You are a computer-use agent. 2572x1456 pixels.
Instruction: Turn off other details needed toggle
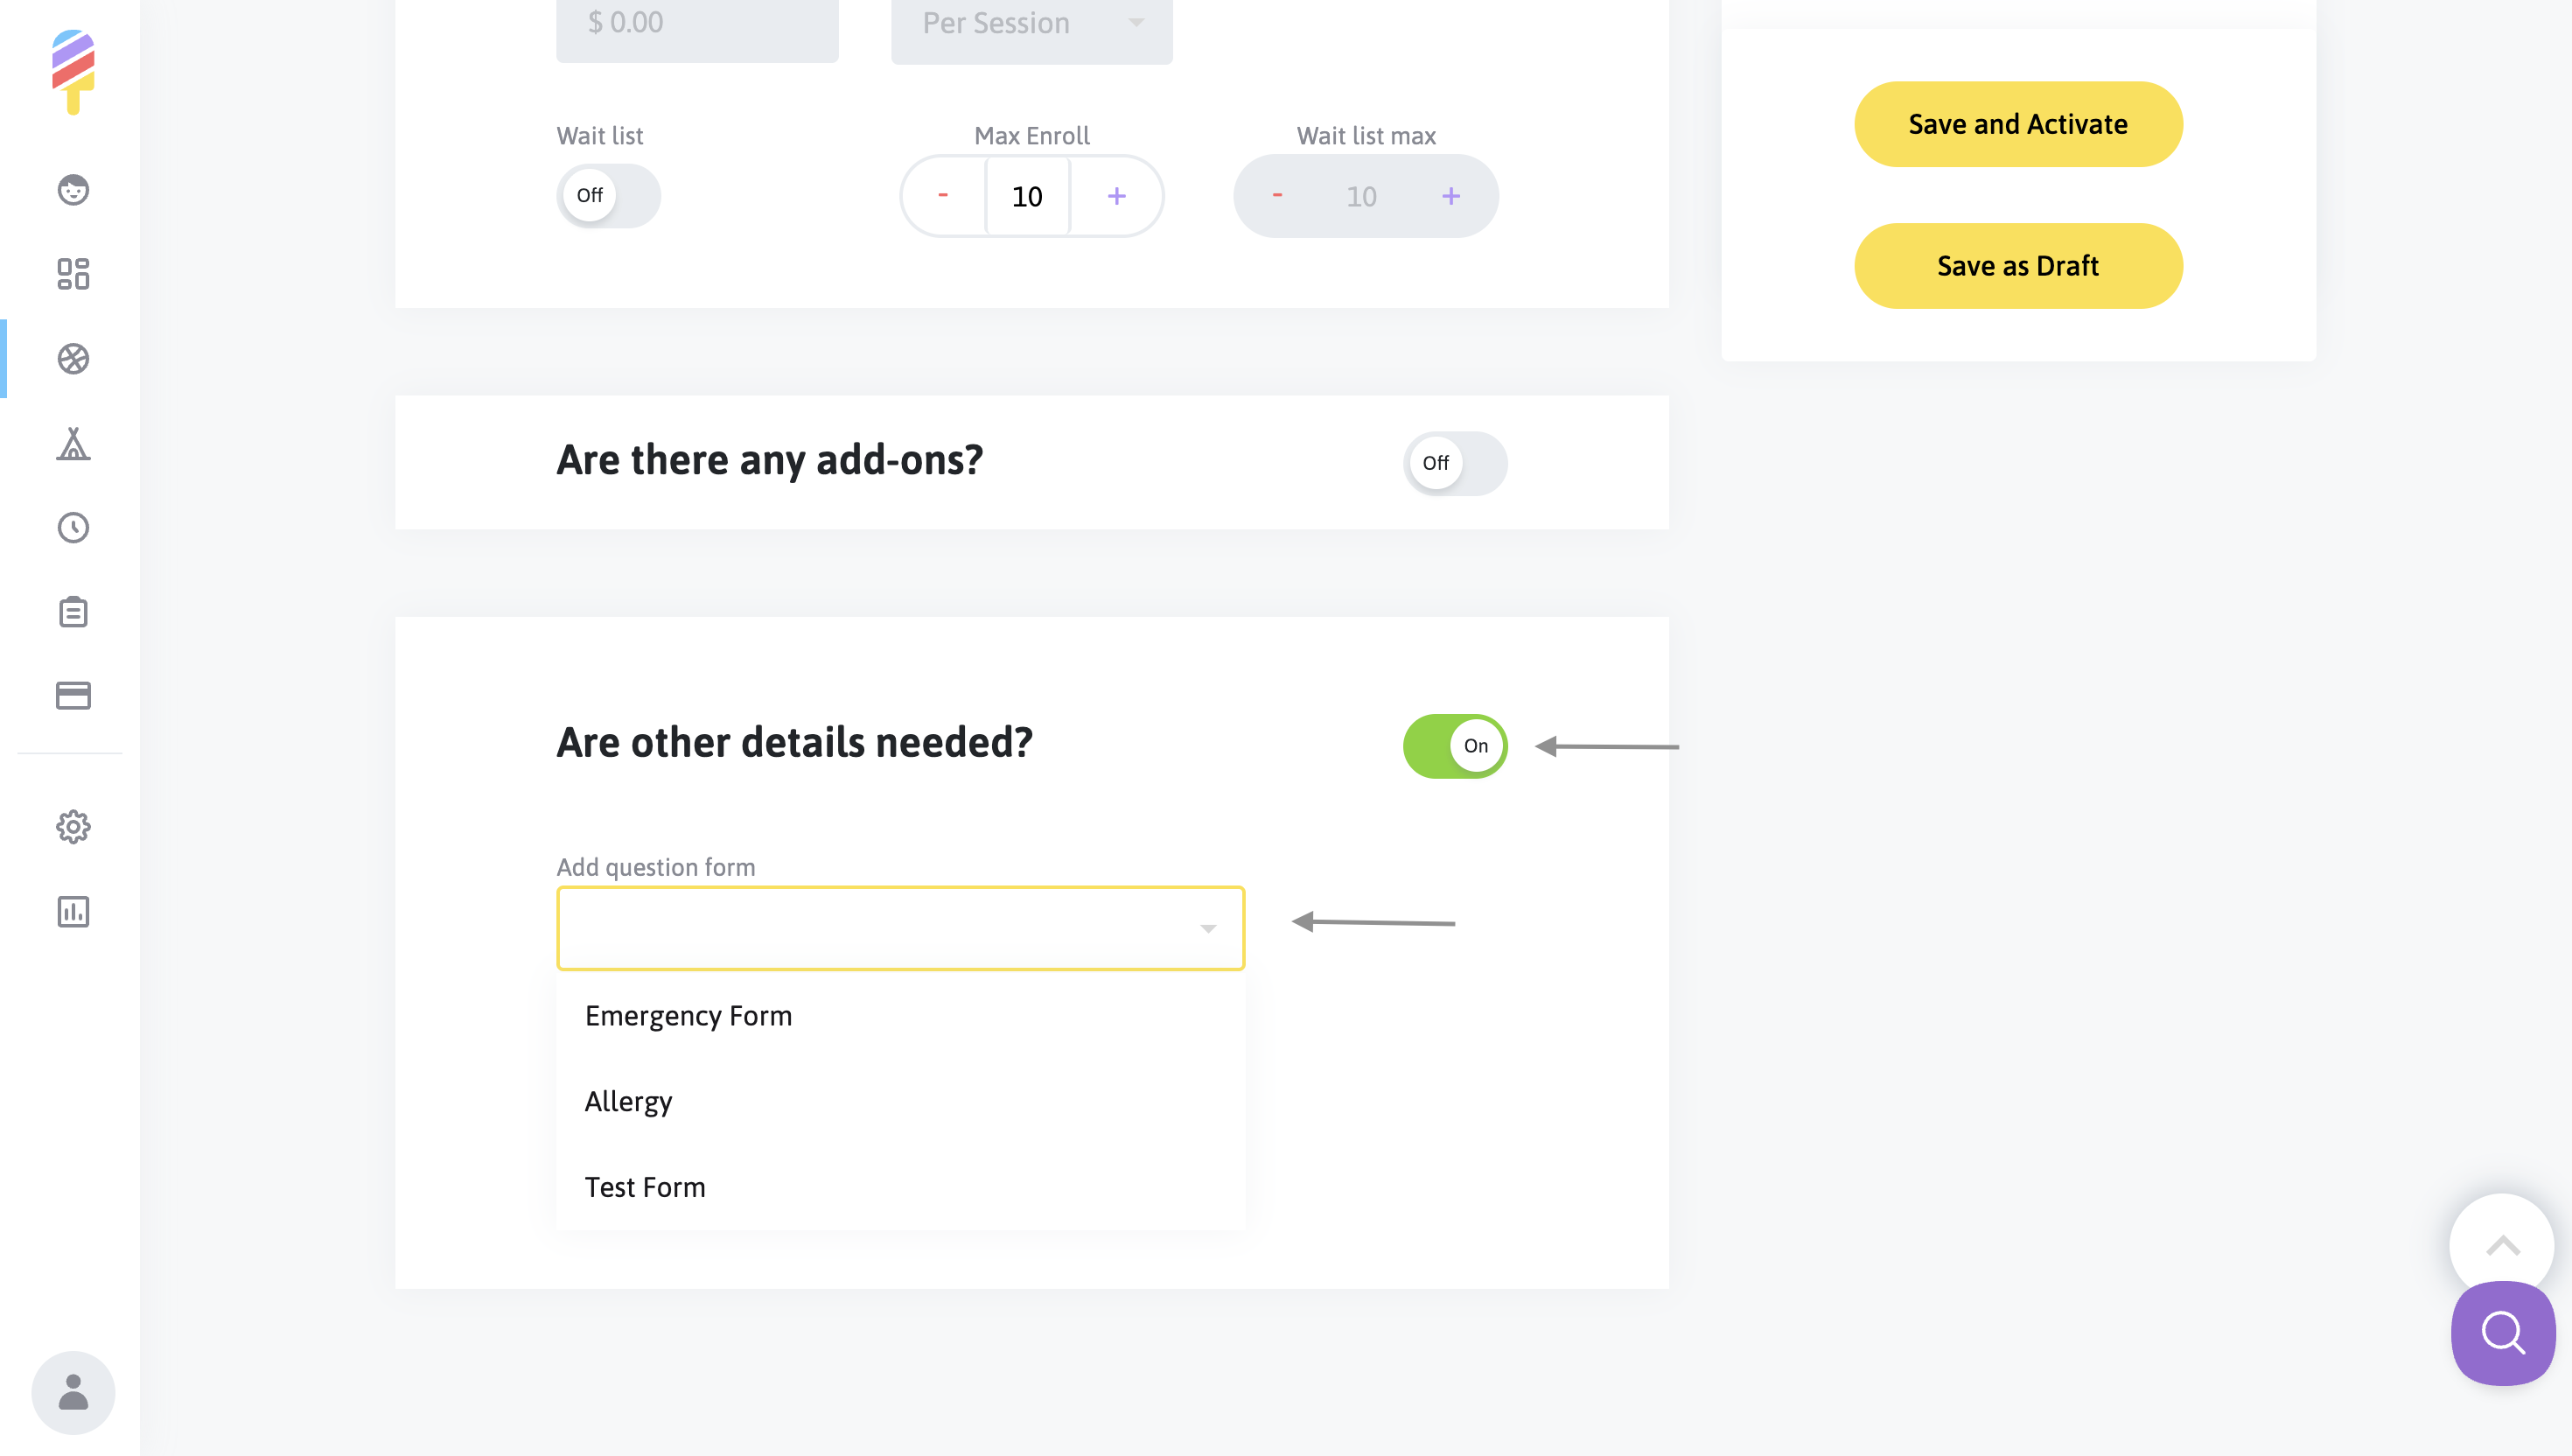point(1453,746)
